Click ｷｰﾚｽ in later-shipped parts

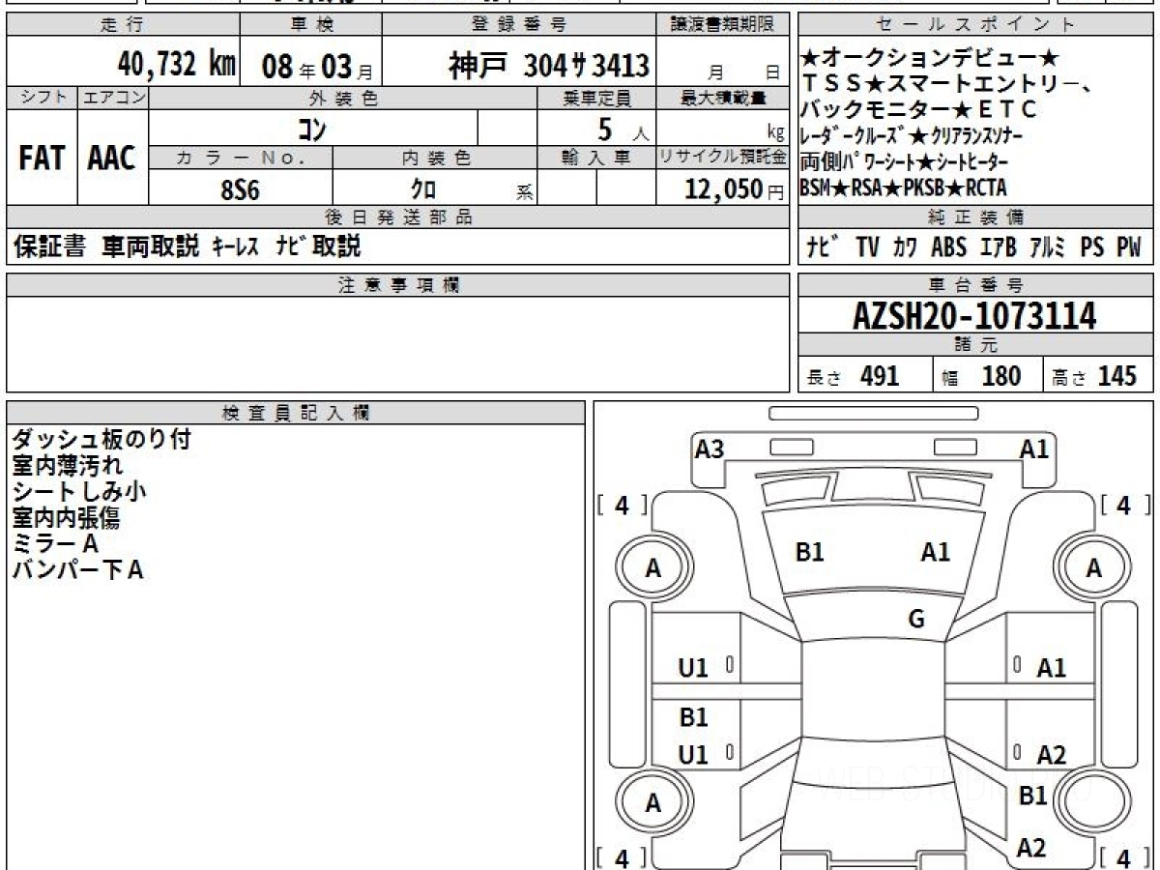235,247
